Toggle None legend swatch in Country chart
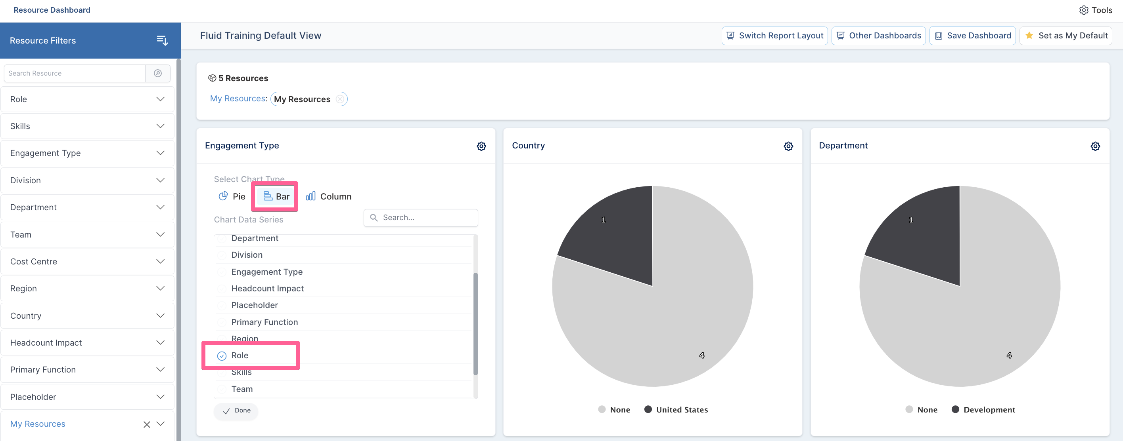Viewport: 1123px width, 441px height. (602, 409)
